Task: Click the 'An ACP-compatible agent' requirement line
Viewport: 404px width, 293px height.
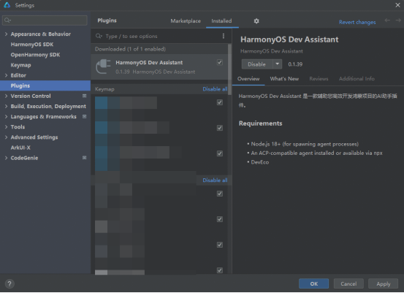Action: coord(316,153)
